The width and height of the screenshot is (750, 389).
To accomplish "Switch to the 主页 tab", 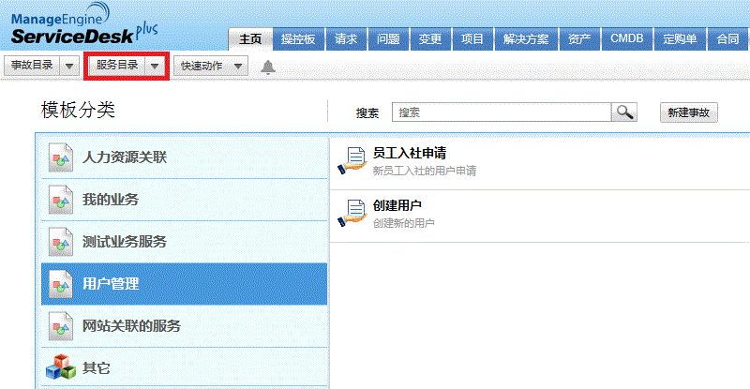I will click(250, 39).
